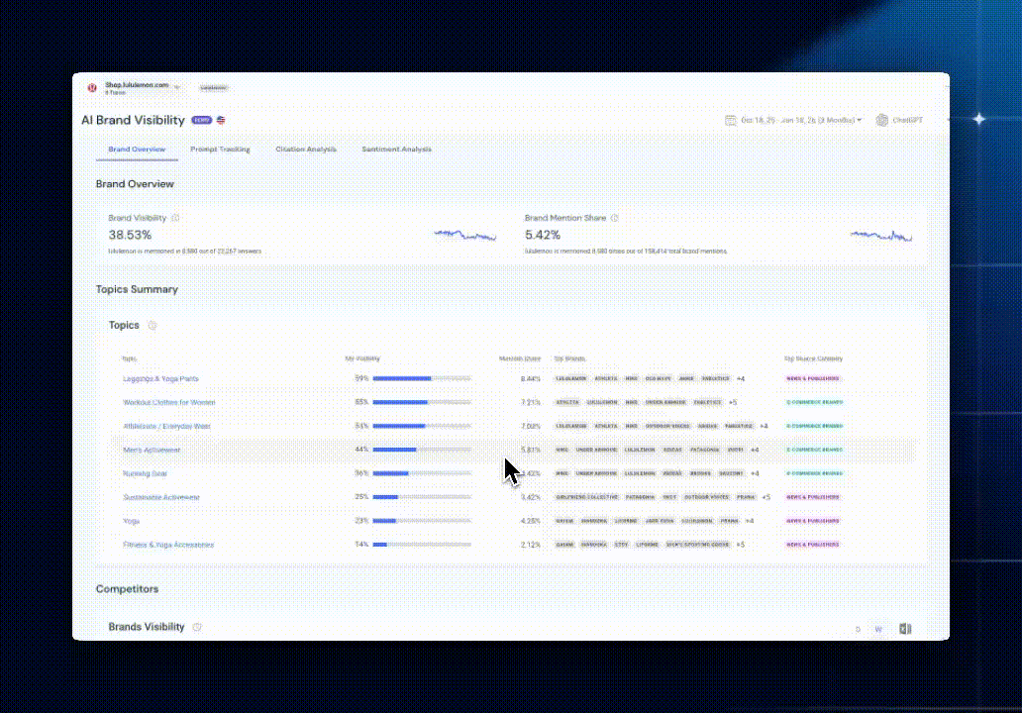This screenshot has height=713, width=1022.
Task: Click the 44% visibility bar for Men's Activewear
Action: click(x=422, y=450)
